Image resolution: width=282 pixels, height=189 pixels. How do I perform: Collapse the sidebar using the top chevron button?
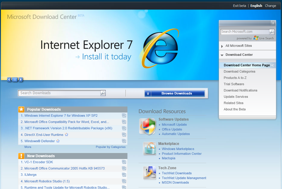click(x=273, y=23)
